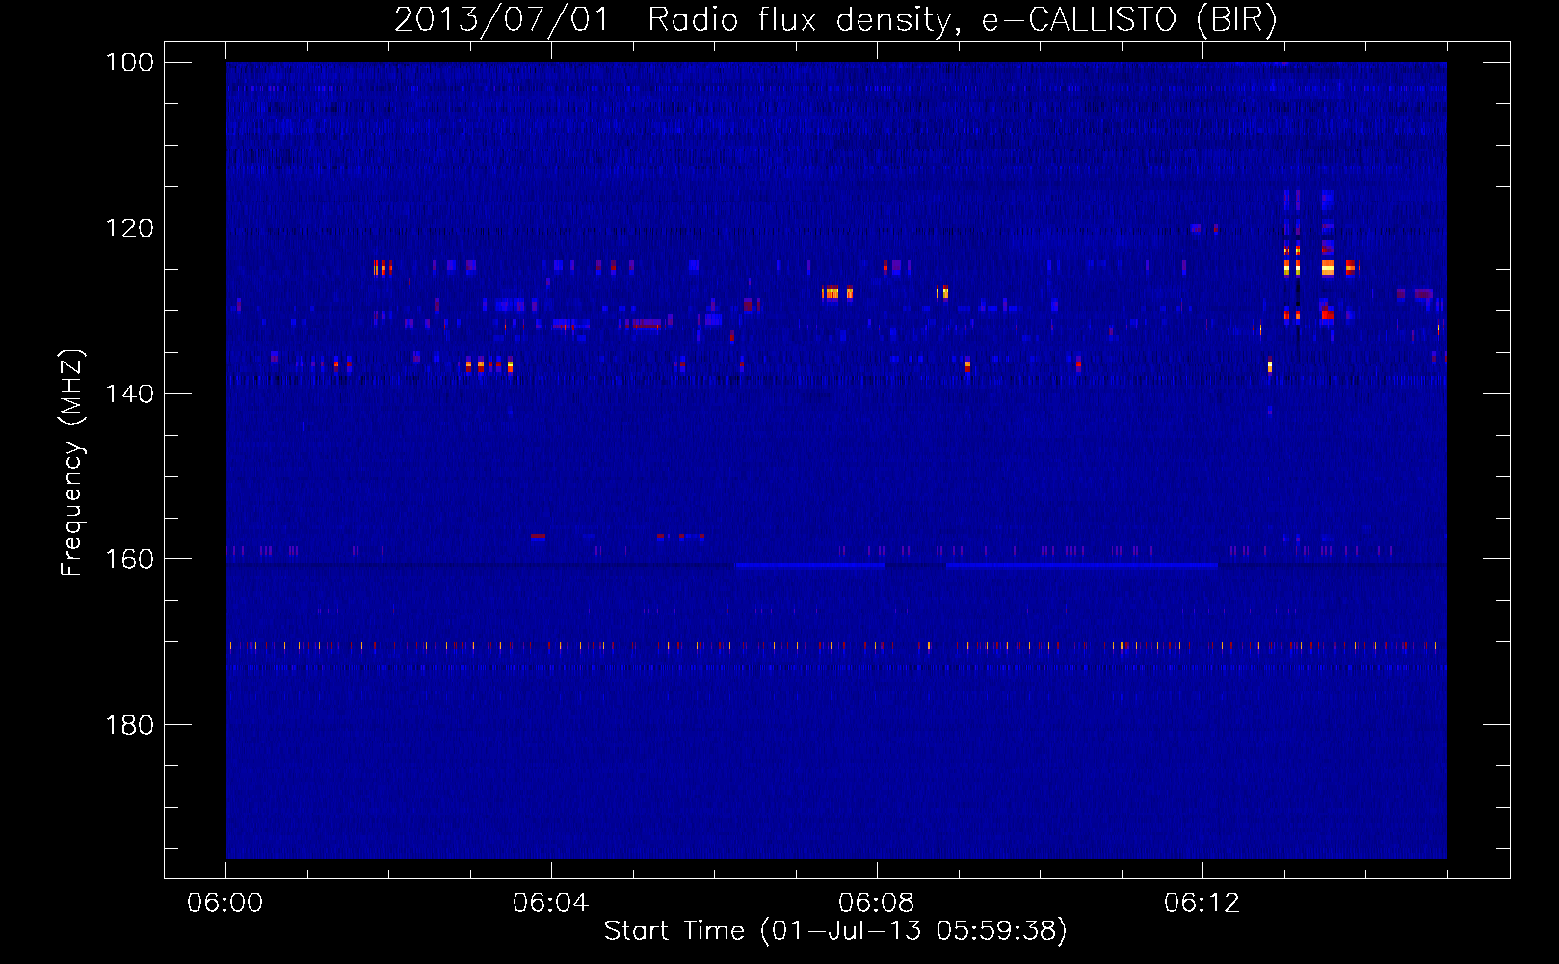This screenshot has width=1559, height=964.
Task: Click the '06:12' time tick label
Action: coord(1202,903)
